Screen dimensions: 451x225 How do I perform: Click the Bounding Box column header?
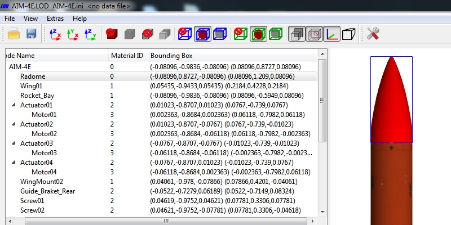pyautogui.click(x=233, y=56)
